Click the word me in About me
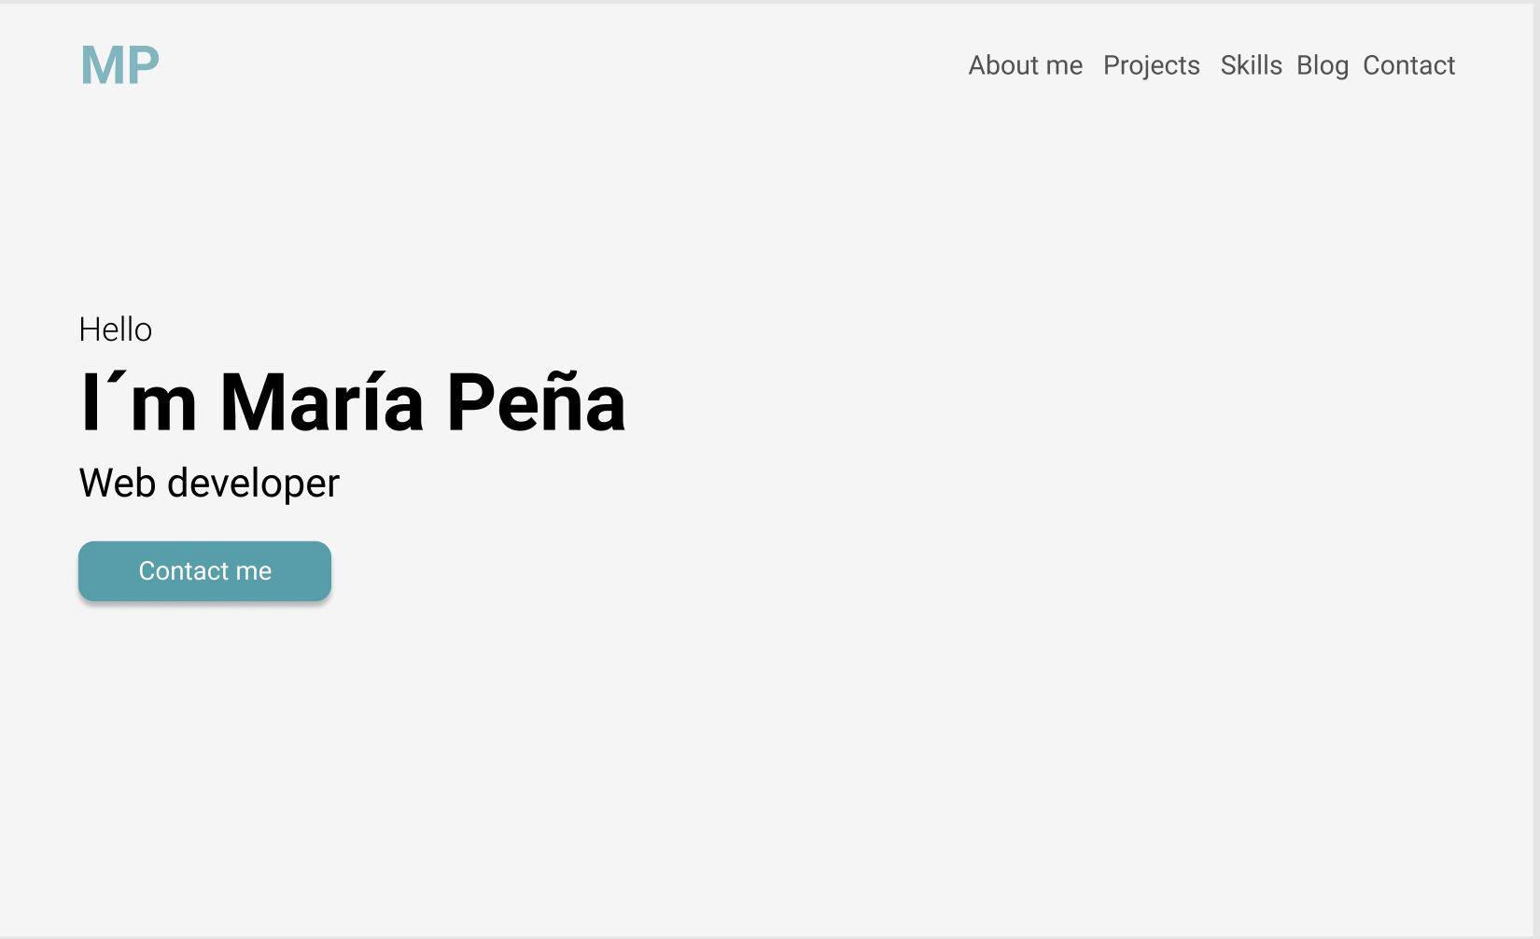 1064,66
